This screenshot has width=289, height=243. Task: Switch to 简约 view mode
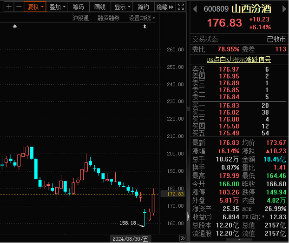coord(144,7)
